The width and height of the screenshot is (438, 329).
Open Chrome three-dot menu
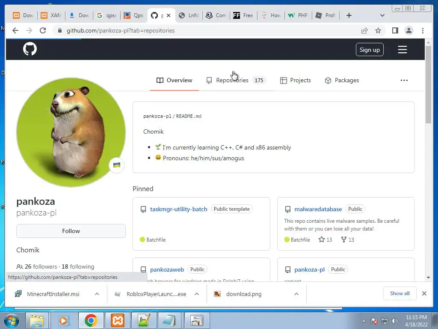click(423, 30)
